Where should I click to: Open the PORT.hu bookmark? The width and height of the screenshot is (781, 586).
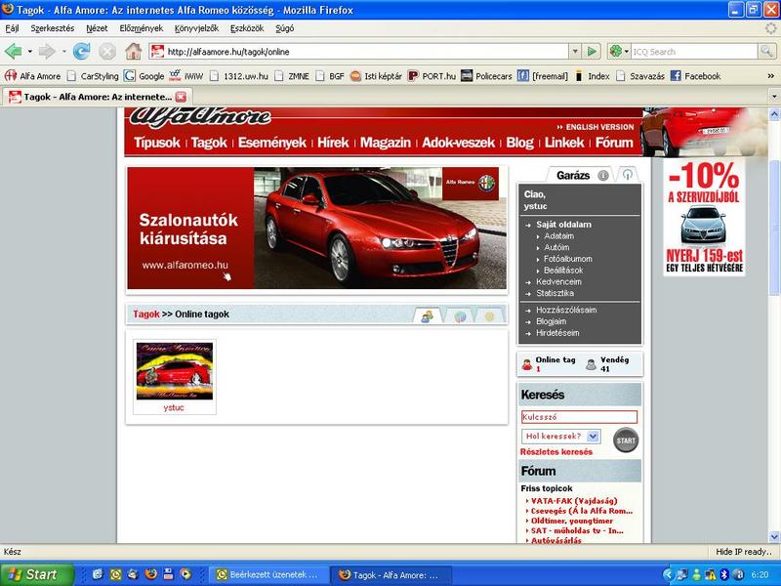(432, 76)
